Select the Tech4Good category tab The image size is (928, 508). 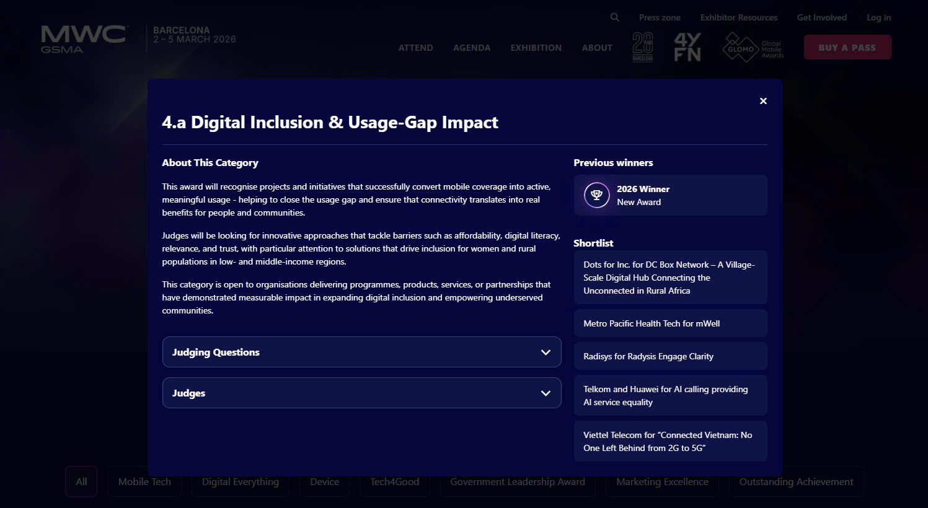pos(394,482)
